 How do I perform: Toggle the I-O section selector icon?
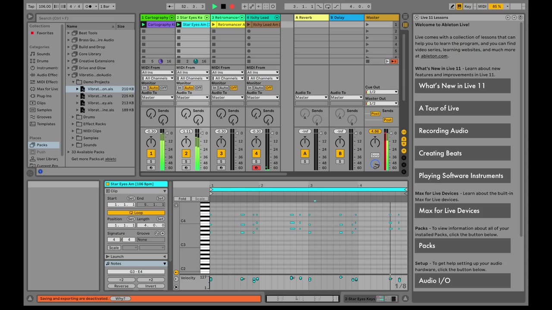(x=404, y=132)
